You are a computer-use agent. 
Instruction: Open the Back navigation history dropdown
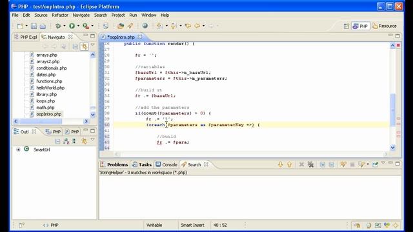(204, 26)
